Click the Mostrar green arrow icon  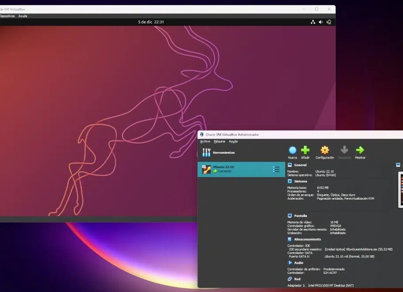tap(360, 150)
